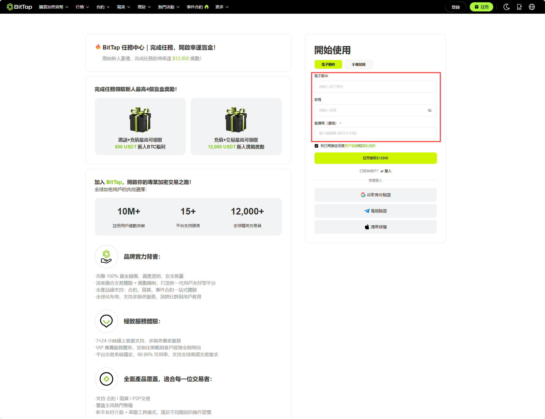This screenshot has width=545, height=419.
Task: Open the 熱門活動 dropdown menu
Action: [169, 7]
